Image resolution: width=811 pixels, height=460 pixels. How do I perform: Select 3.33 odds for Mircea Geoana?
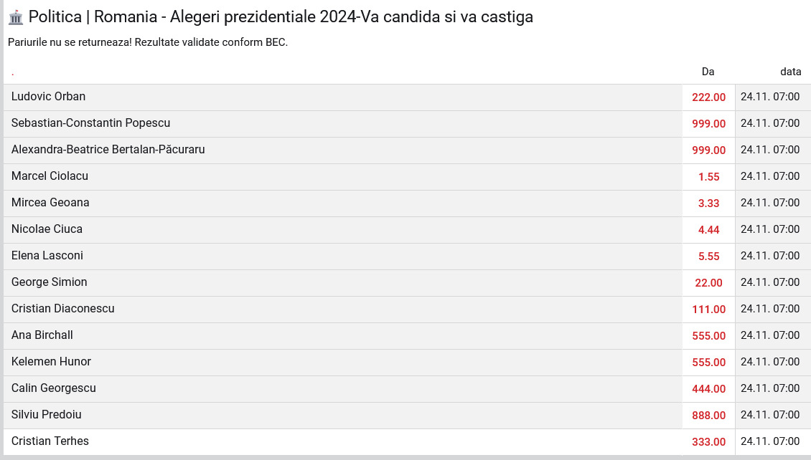[708, 203]
